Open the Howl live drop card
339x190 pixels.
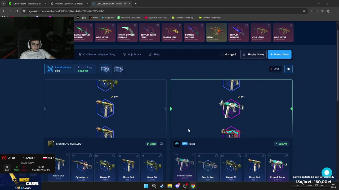(216, 32)
